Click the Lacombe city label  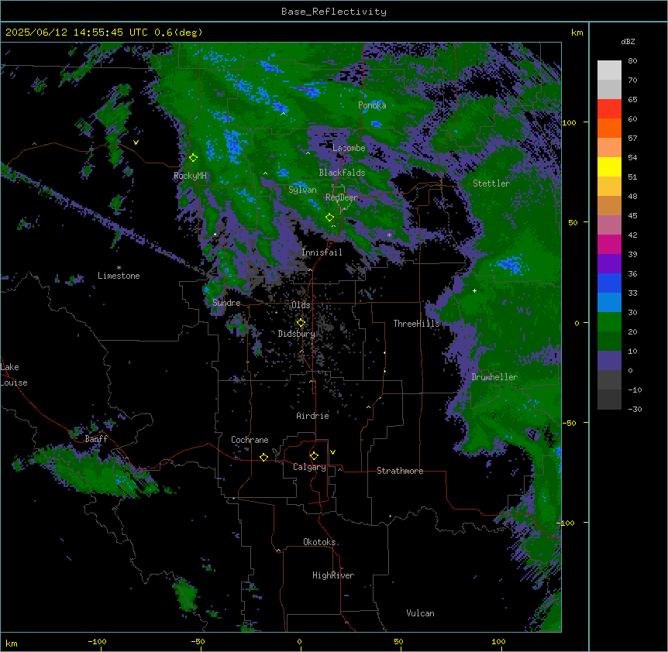point(349,148)
